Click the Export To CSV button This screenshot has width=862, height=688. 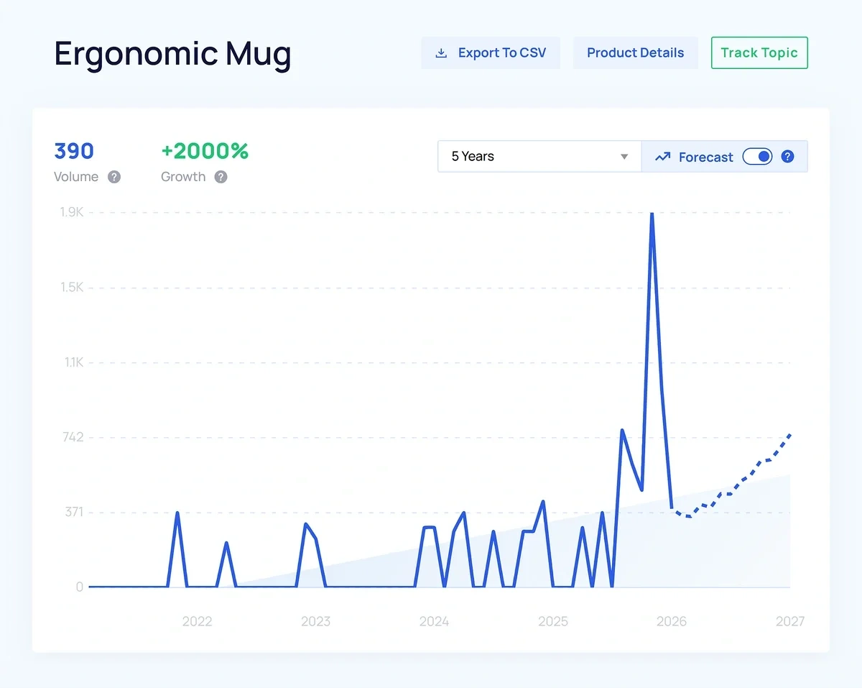pos(491,53)
